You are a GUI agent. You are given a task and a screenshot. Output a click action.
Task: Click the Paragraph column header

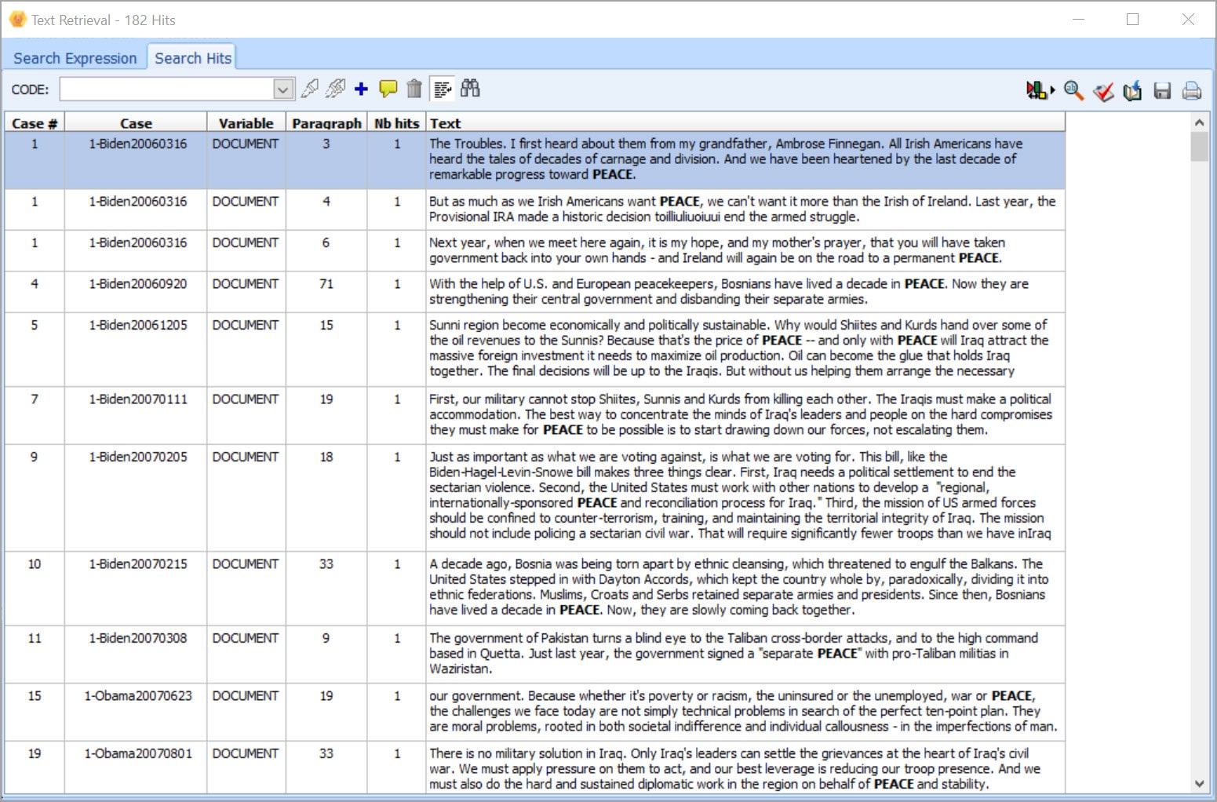pos(326,123)
